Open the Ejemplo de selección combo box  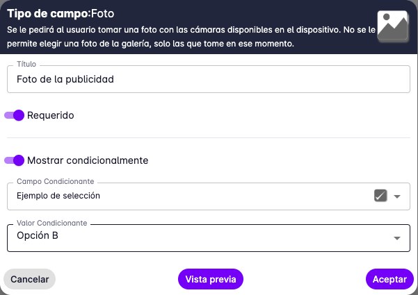click(188, 196)
